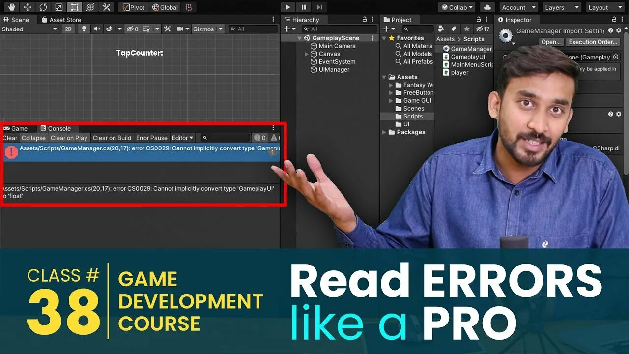Toggle Collapse in the Console

33,138
